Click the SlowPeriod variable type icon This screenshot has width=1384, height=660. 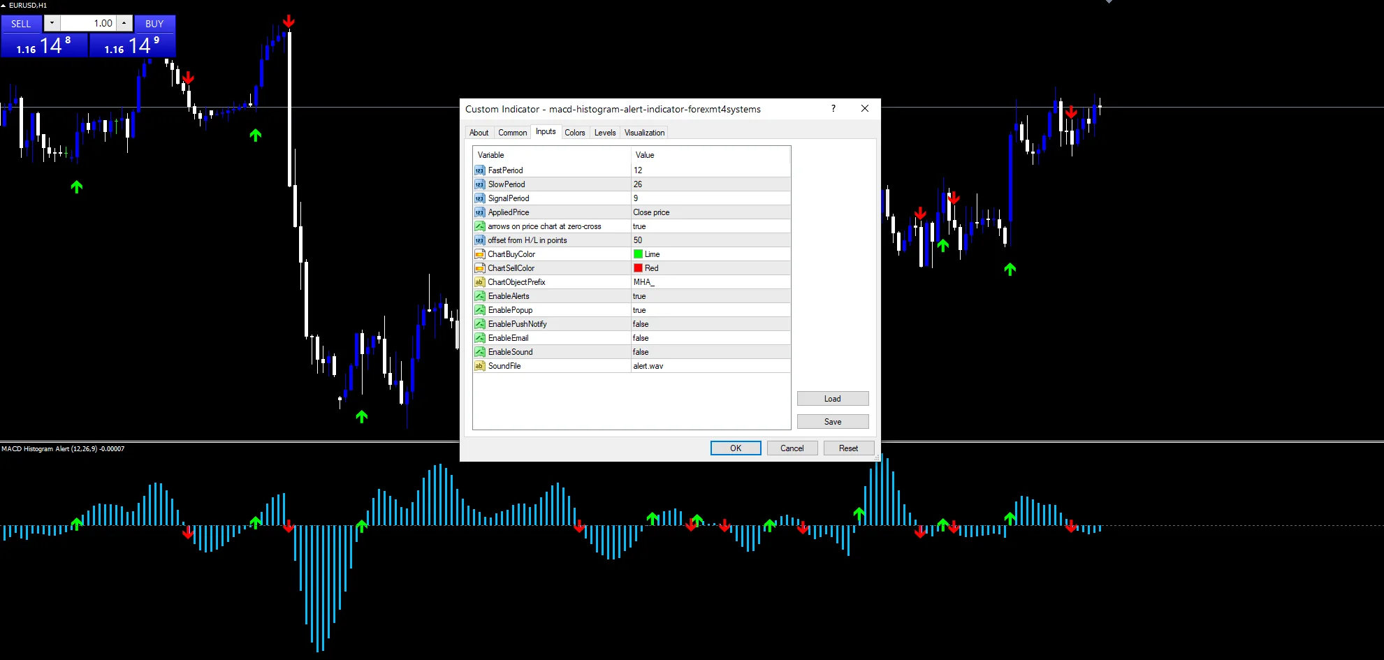(479, 184)
